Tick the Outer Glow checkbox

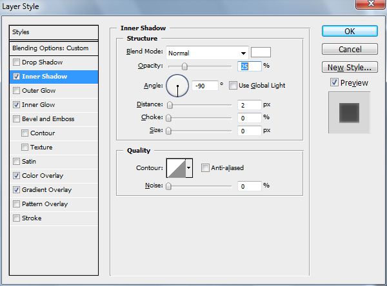click(x=16, y=90)
